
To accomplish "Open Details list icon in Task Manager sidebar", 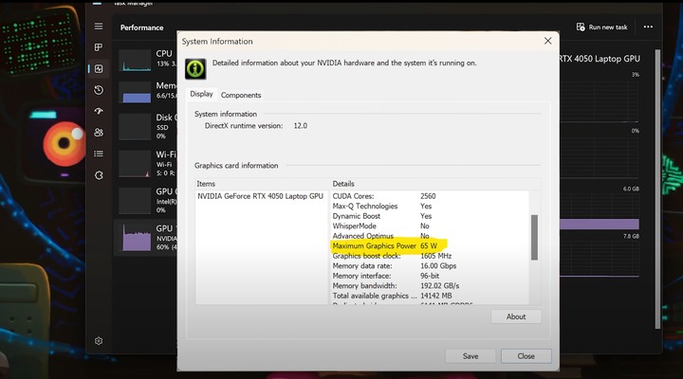I will click(x=99, y=153).
